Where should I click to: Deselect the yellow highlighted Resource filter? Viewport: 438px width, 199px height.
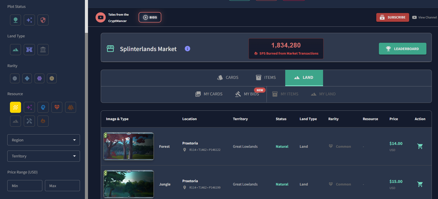pos(15,107)
